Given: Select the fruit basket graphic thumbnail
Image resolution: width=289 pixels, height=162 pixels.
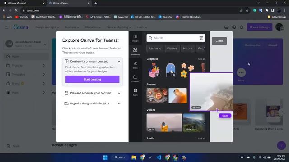Looking at the screenshot, I should pos(154,70).
